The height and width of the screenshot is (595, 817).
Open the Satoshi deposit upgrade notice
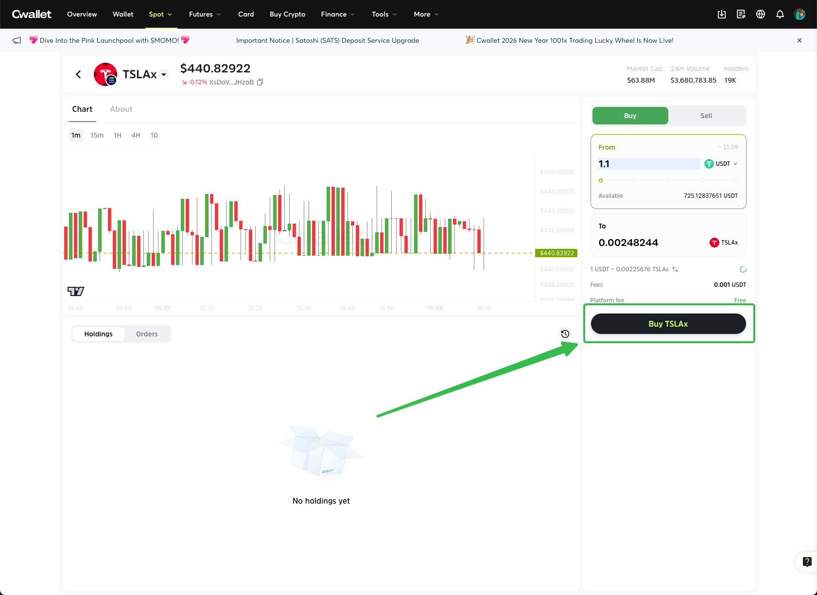(x=327, y=40)
